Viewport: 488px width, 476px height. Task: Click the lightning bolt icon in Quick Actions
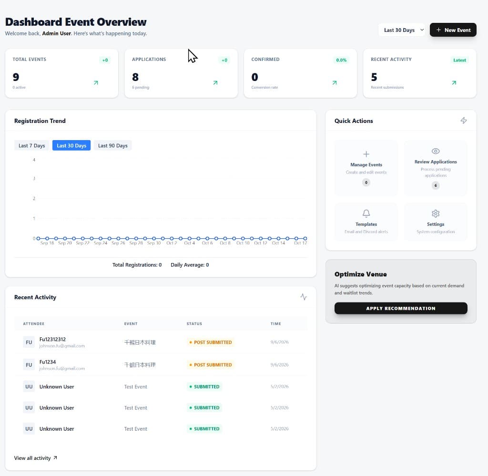tap(464, 121)
